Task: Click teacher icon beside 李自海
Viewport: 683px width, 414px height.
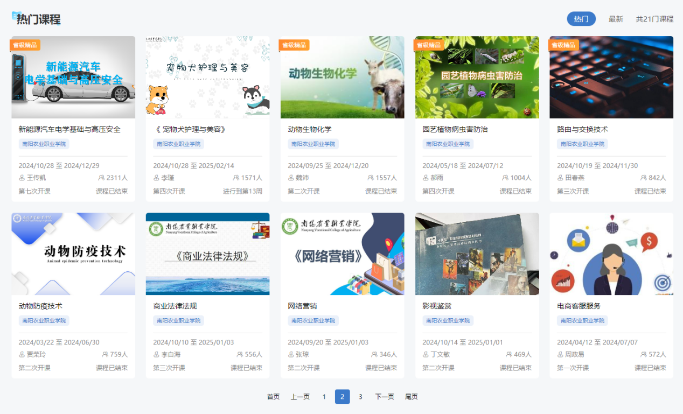Action: click(x=157, y=355)
